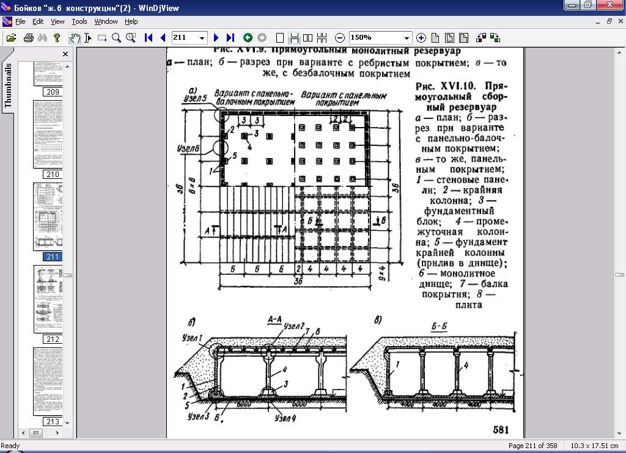Switch to continuous facing pages layout
The width and height of the screenshot is (626, 453).
tap(322, 38)
